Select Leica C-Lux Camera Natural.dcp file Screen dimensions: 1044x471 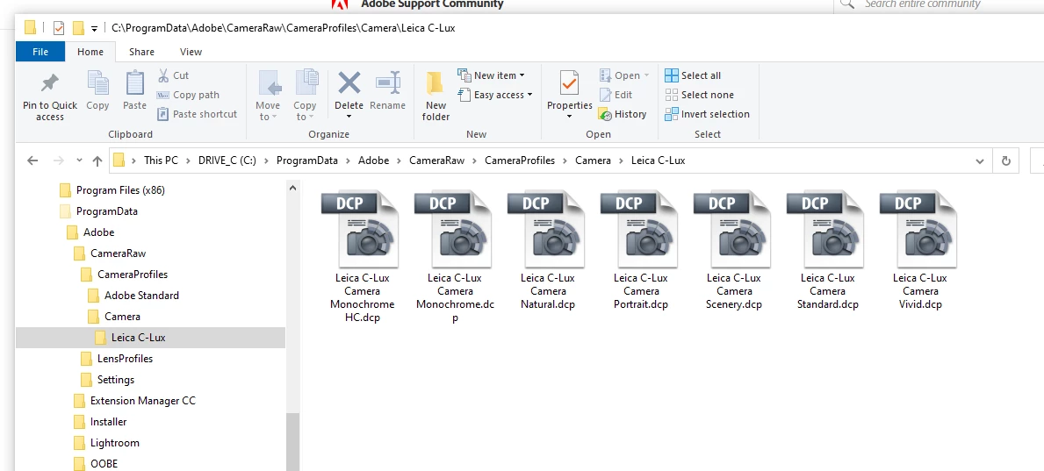(548, 251)
